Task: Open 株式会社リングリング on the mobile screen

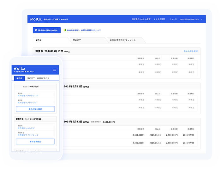Action: tap(27, 103)
